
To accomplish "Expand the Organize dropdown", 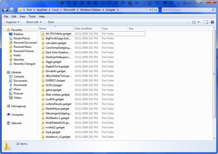I will 12,22.
